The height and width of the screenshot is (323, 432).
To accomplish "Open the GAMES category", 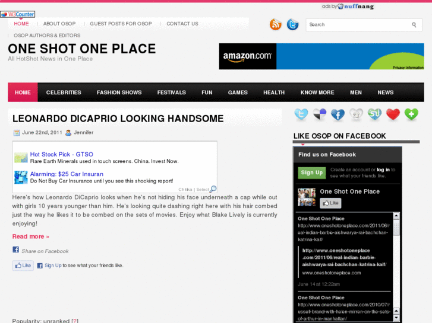I will coord(238,92).
